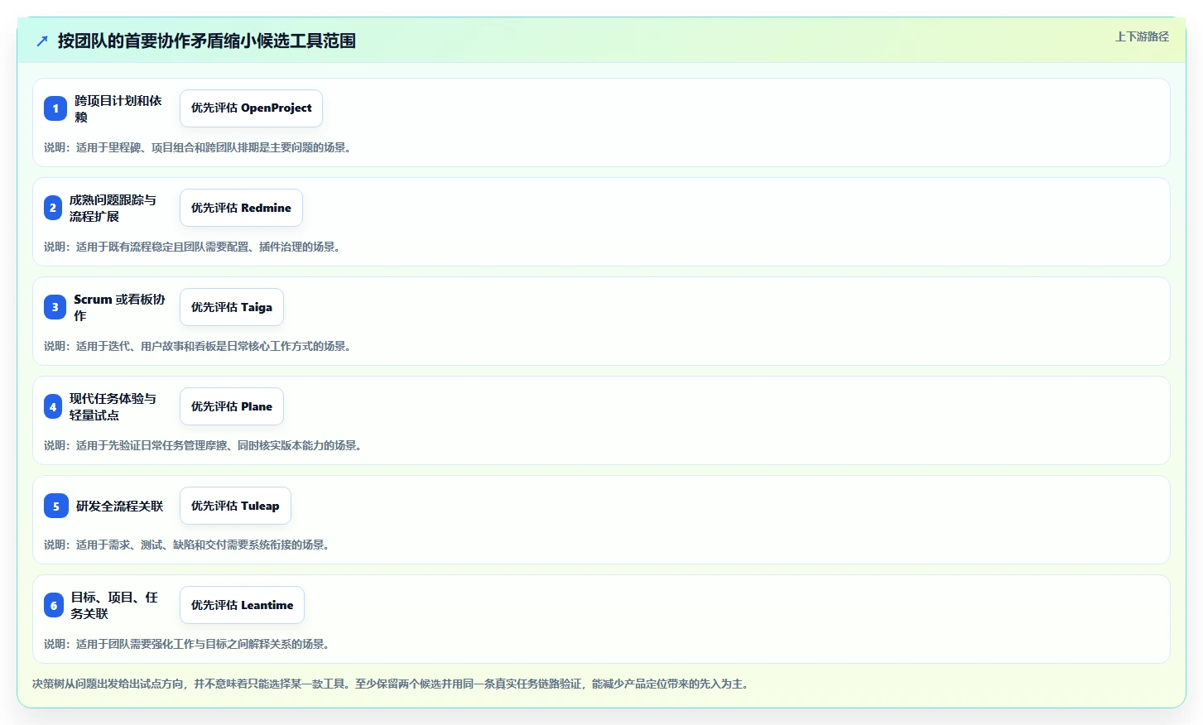This screenshot has height=725, width=1203.
Task: Click the description mentioning 日常任务管理摩擦
Action: pos(205,445)
